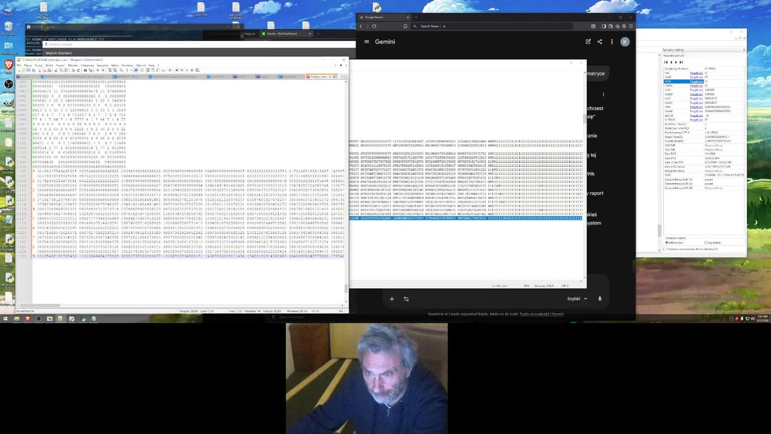This screenshot has height=434, width=771.
Task: Click the Undo icon in Notepad++ toolbar
Action: (73, 71)
